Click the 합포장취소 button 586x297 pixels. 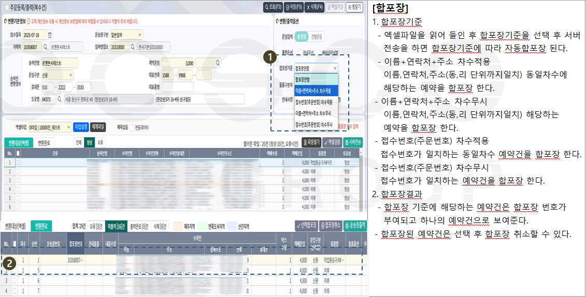(x=331, y=225)
